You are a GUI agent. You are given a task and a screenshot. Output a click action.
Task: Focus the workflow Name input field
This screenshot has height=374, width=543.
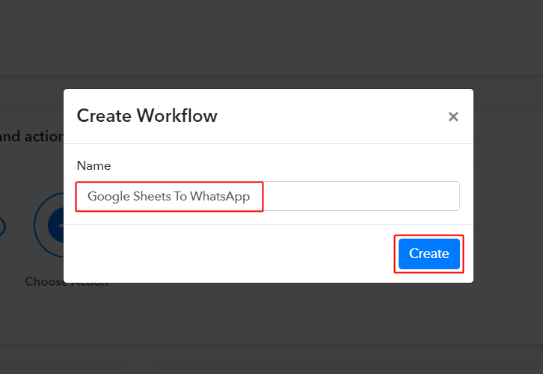[268, 196]
